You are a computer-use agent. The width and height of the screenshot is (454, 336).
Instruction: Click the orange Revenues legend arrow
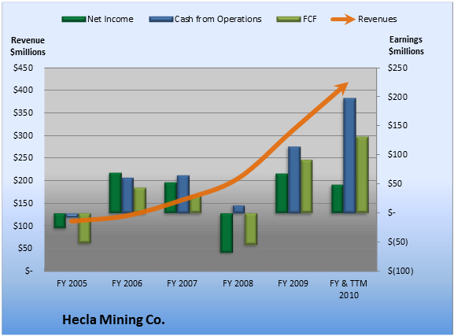343,20
